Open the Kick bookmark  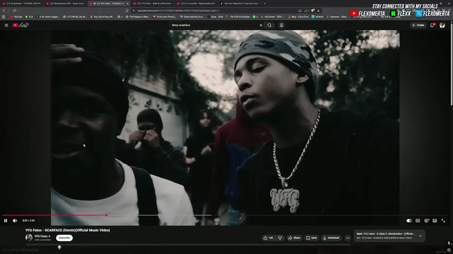click(x=29, y=17)
